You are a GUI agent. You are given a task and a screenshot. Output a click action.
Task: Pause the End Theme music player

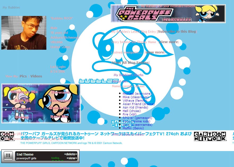click(x=8, y=156)
